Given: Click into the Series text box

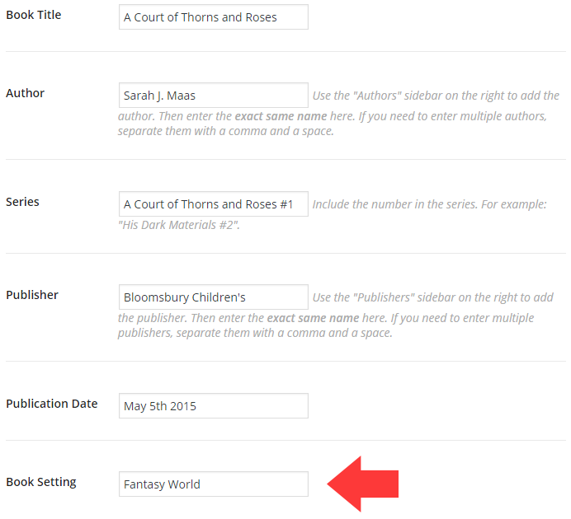Looking at the screenshot, I should click(213, 204).
